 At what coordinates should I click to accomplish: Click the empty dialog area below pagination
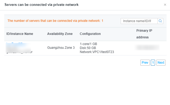[x=85, y=84]
